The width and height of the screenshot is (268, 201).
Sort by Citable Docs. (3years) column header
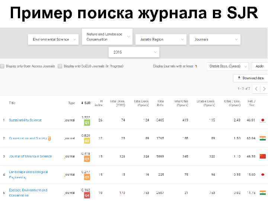tap(206, 103)
